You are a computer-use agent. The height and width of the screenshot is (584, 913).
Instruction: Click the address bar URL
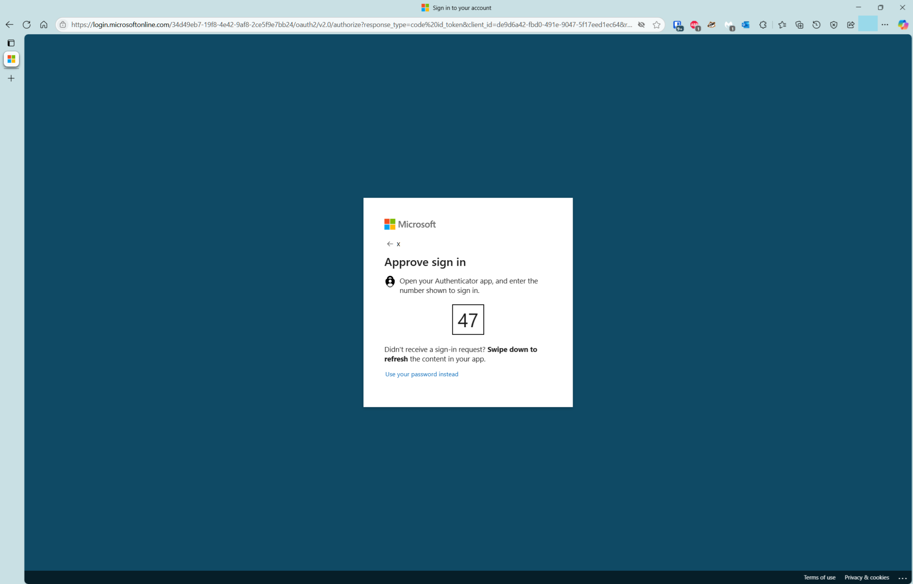(x=351, y=25)
